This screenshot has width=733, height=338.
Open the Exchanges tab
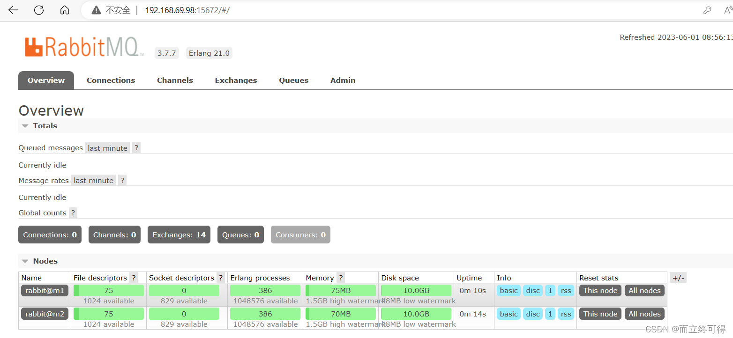coord(236,80)
